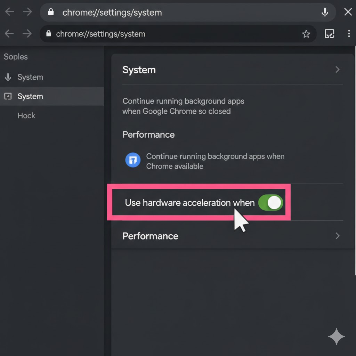Click the sparkle icon in the bottom corner
The width and height of the screenshot is (356, 356).
point(336,337)
